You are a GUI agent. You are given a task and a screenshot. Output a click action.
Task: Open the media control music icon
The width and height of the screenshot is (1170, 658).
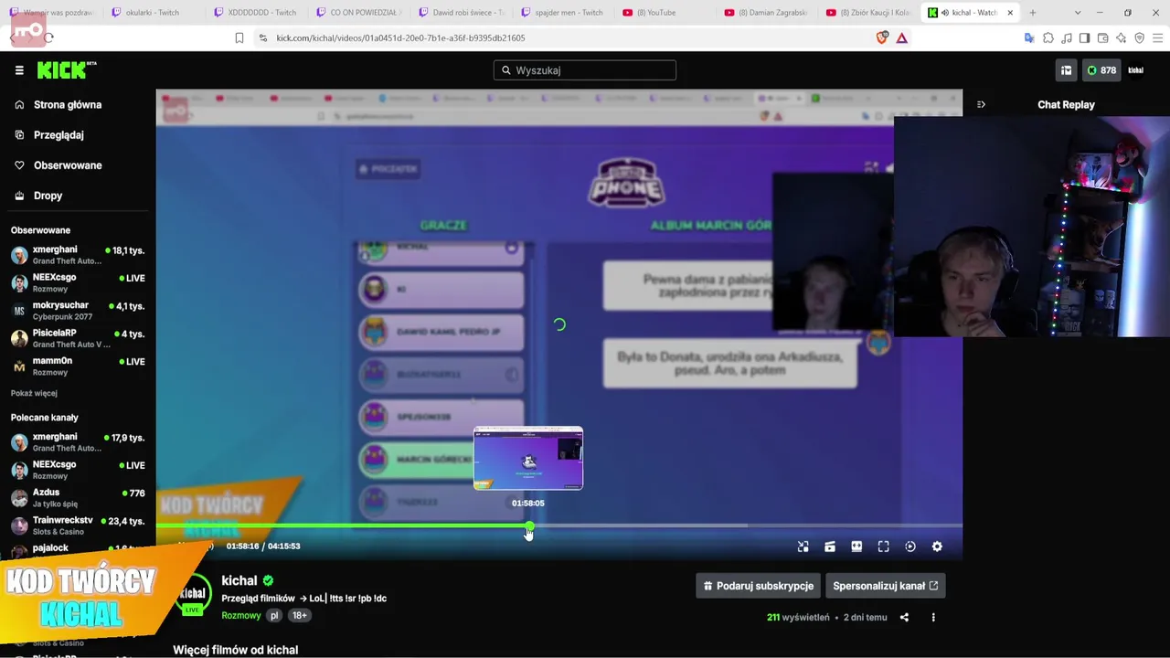click(x=1067, y=37)
